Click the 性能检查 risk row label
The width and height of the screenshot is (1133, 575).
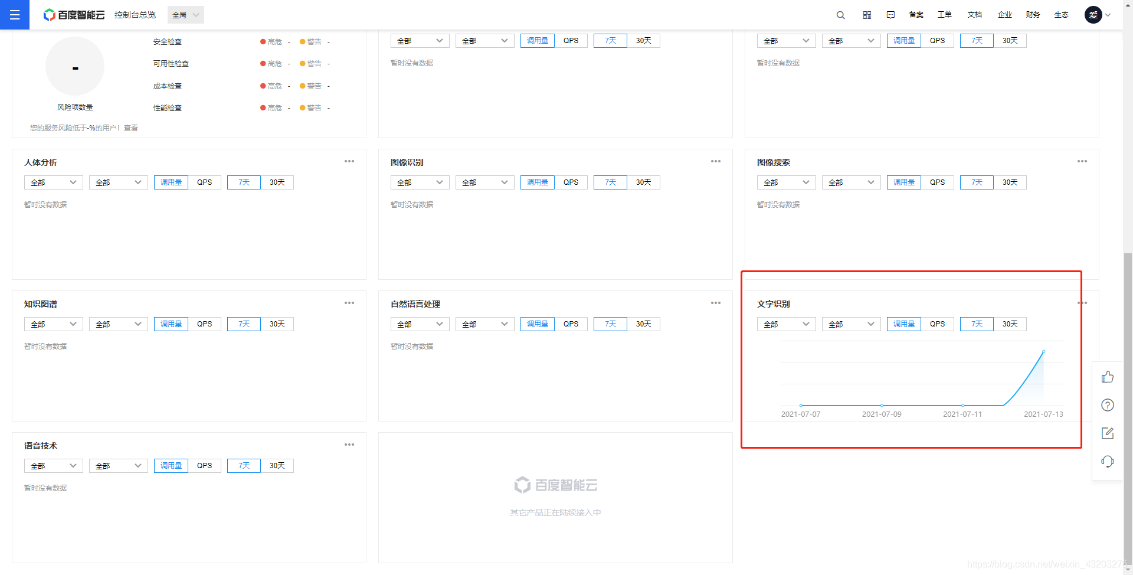(x=168, y=108)
